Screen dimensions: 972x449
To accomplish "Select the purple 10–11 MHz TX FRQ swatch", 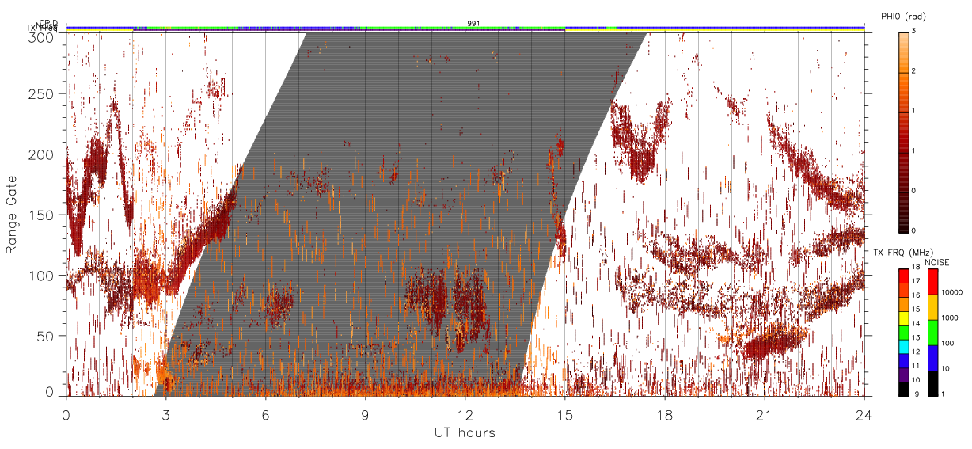I will point(903,374).
